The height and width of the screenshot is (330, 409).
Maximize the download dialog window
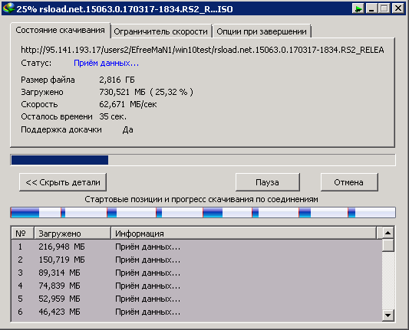384,8
